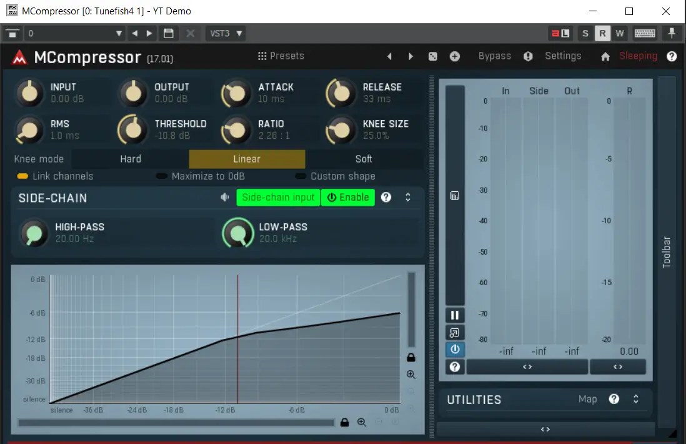Click the red Sleeping status text
686x444 pixels.
(638, 56)
